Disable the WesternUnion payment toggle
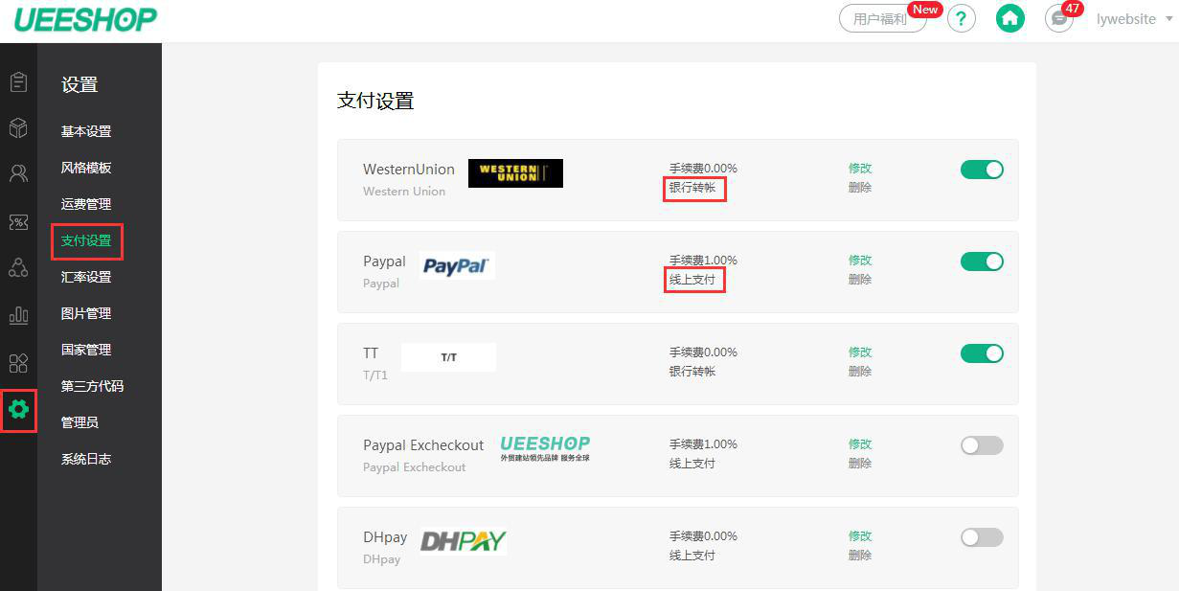Screen dimensions: 1179x591 point(982,170)
